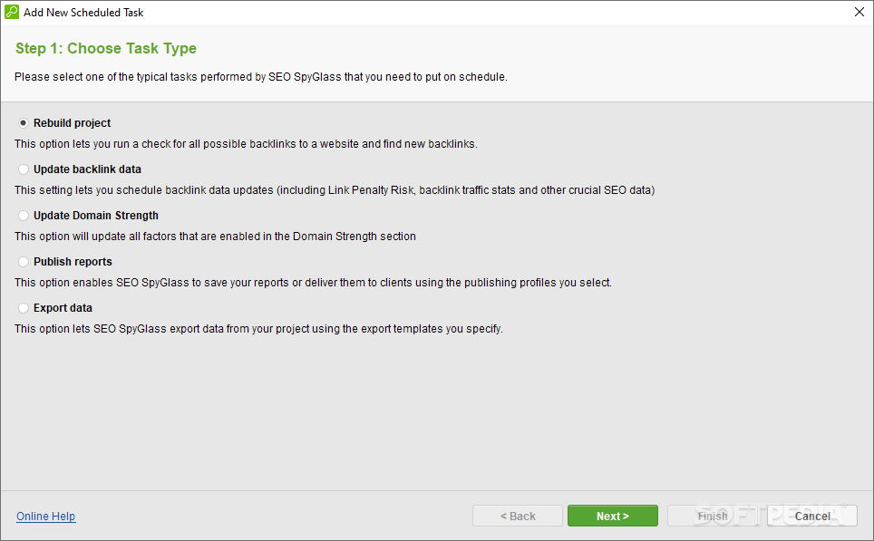The height and width of the screenshot is (541, 874).
Task: Select the Rebuild project radio button
Action: (24, 123)
